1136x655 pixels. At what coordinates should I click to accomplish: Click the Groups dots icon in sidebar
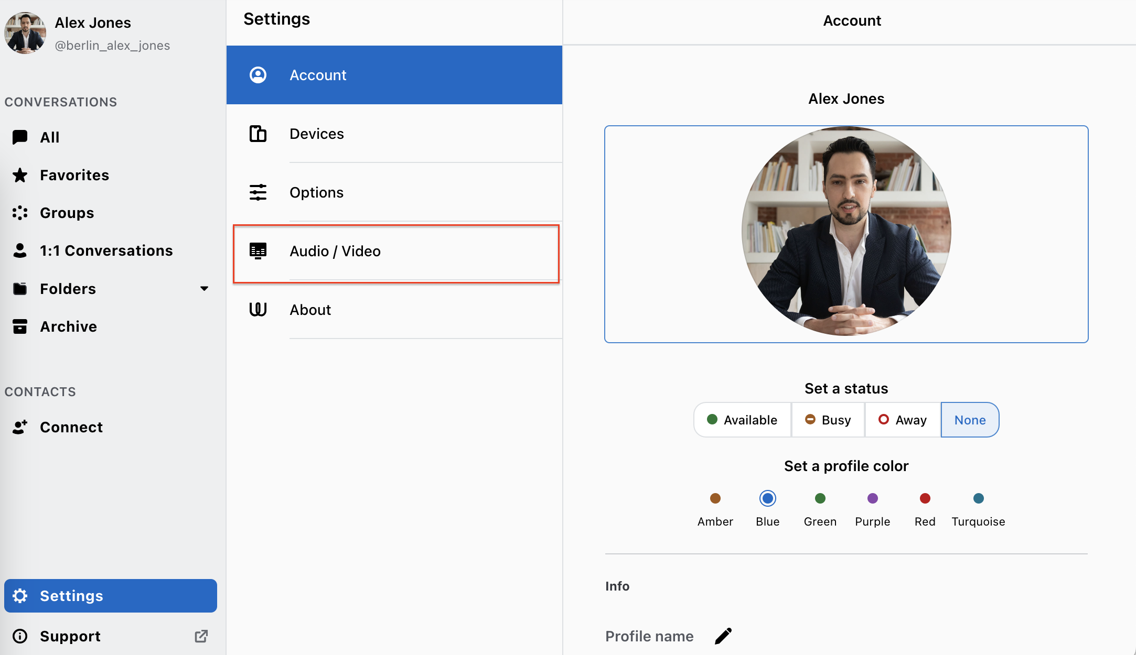click(x=20, y=213)
